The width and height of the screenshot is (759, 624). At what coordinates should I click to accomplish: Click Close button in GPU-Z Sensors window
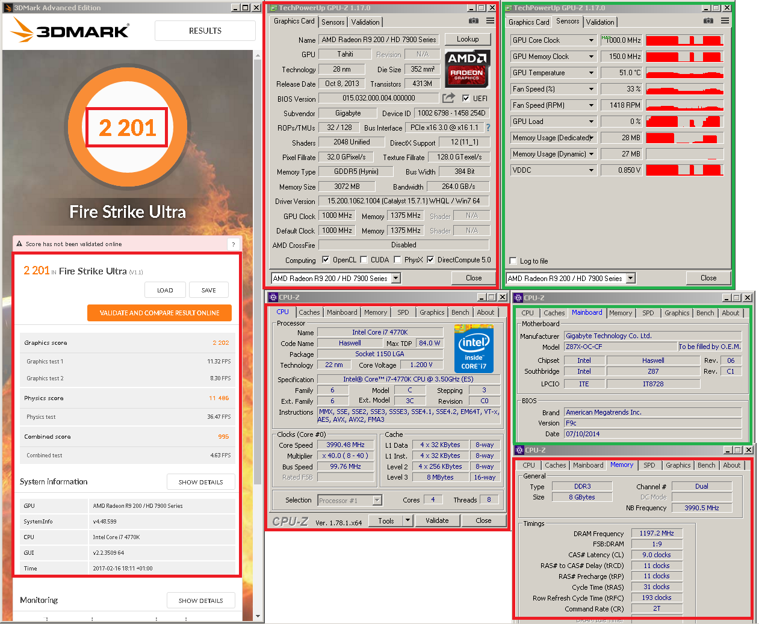708,278
